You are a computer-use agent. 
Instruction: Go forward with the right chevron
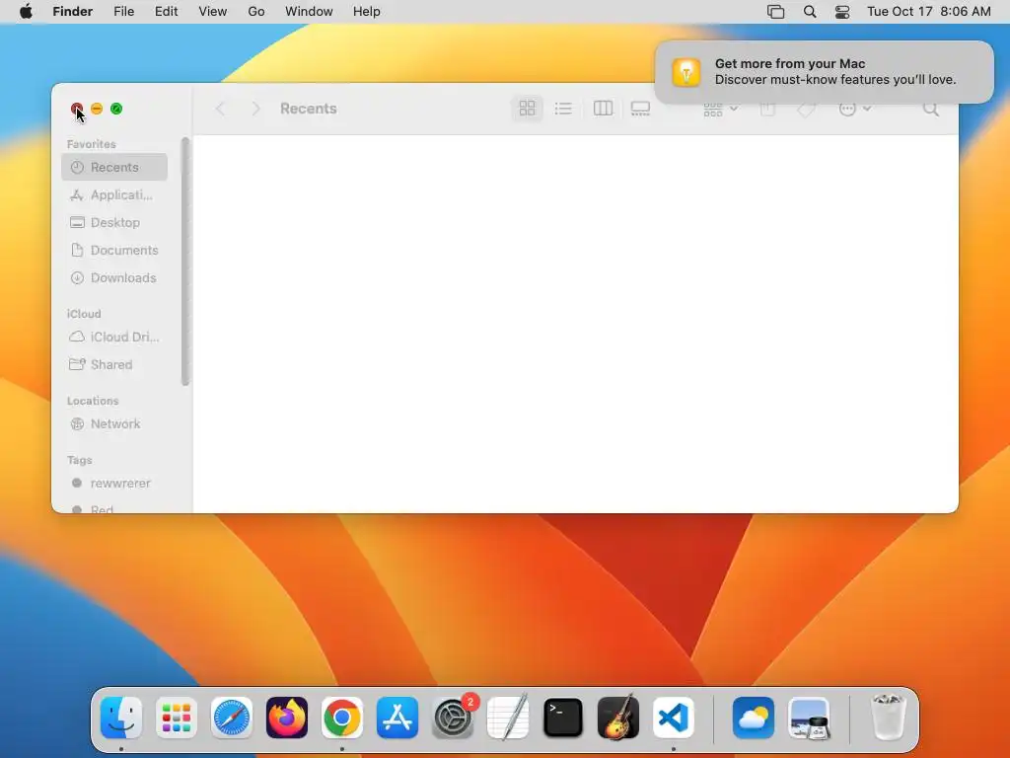point(255,109)
